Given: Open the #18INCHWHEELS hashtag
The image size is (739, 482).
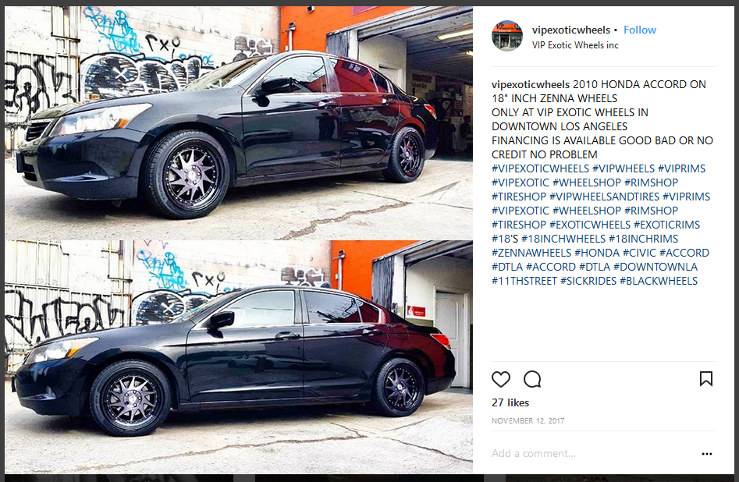Looking at the screenshot, I should (563, 239).
